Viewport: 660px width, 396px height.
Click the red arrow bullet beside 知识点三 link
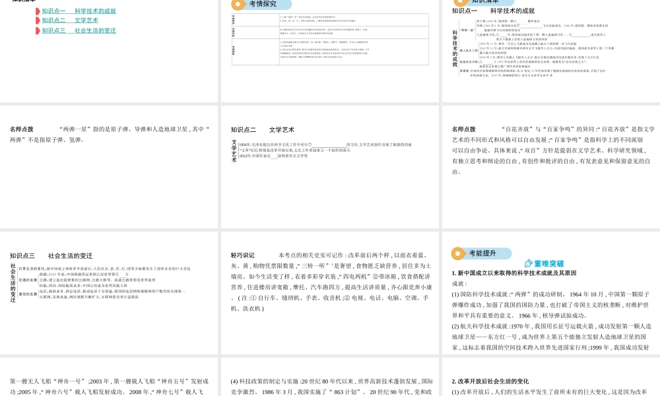[38, 30]
